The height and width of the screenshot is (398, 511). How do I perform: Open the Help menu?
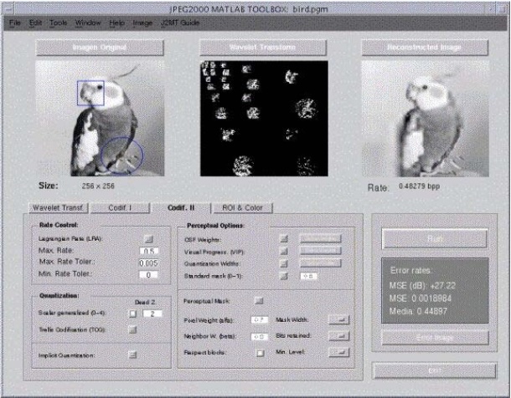[116, 23]
